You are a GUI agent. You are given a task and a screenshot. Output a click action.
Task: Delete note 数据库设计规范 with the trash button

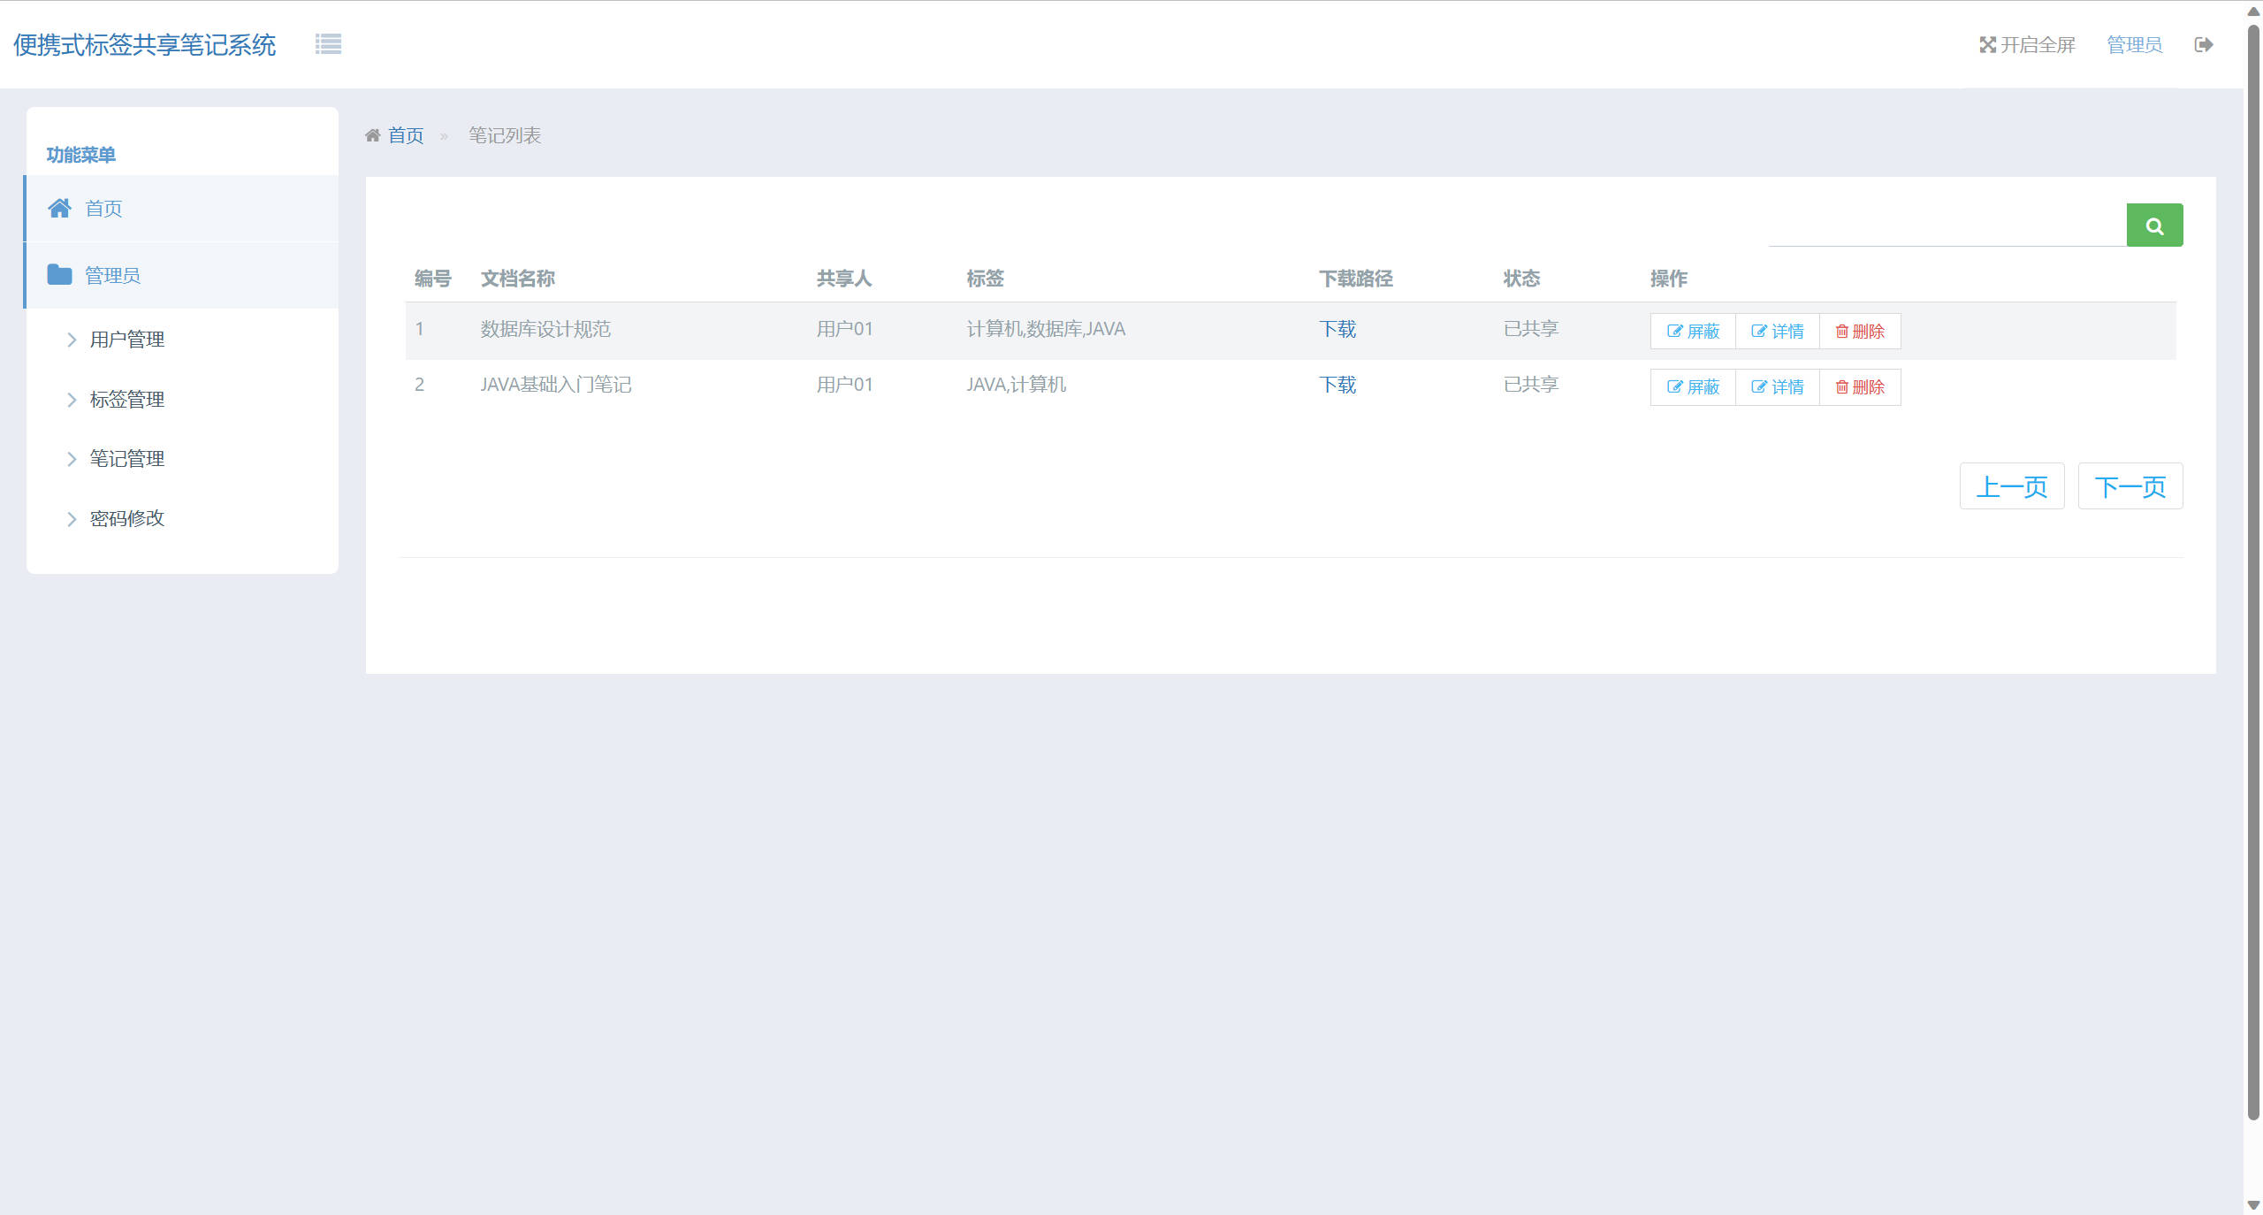tap(1860, 332)
